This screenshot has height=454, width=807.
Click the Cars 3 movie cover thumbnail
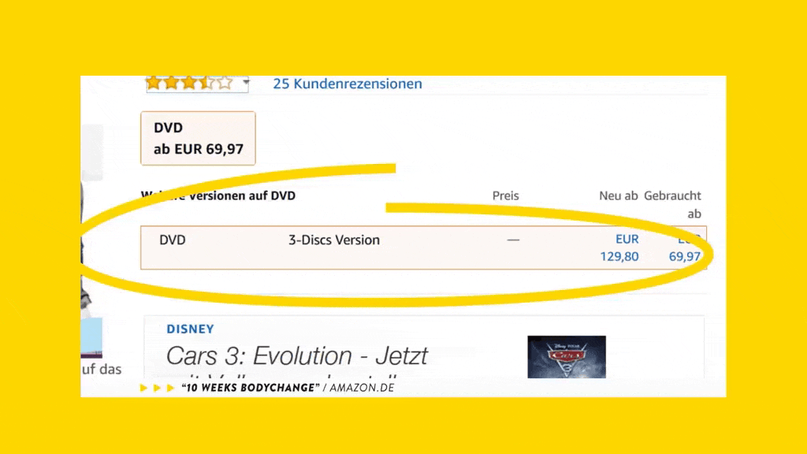566,357
